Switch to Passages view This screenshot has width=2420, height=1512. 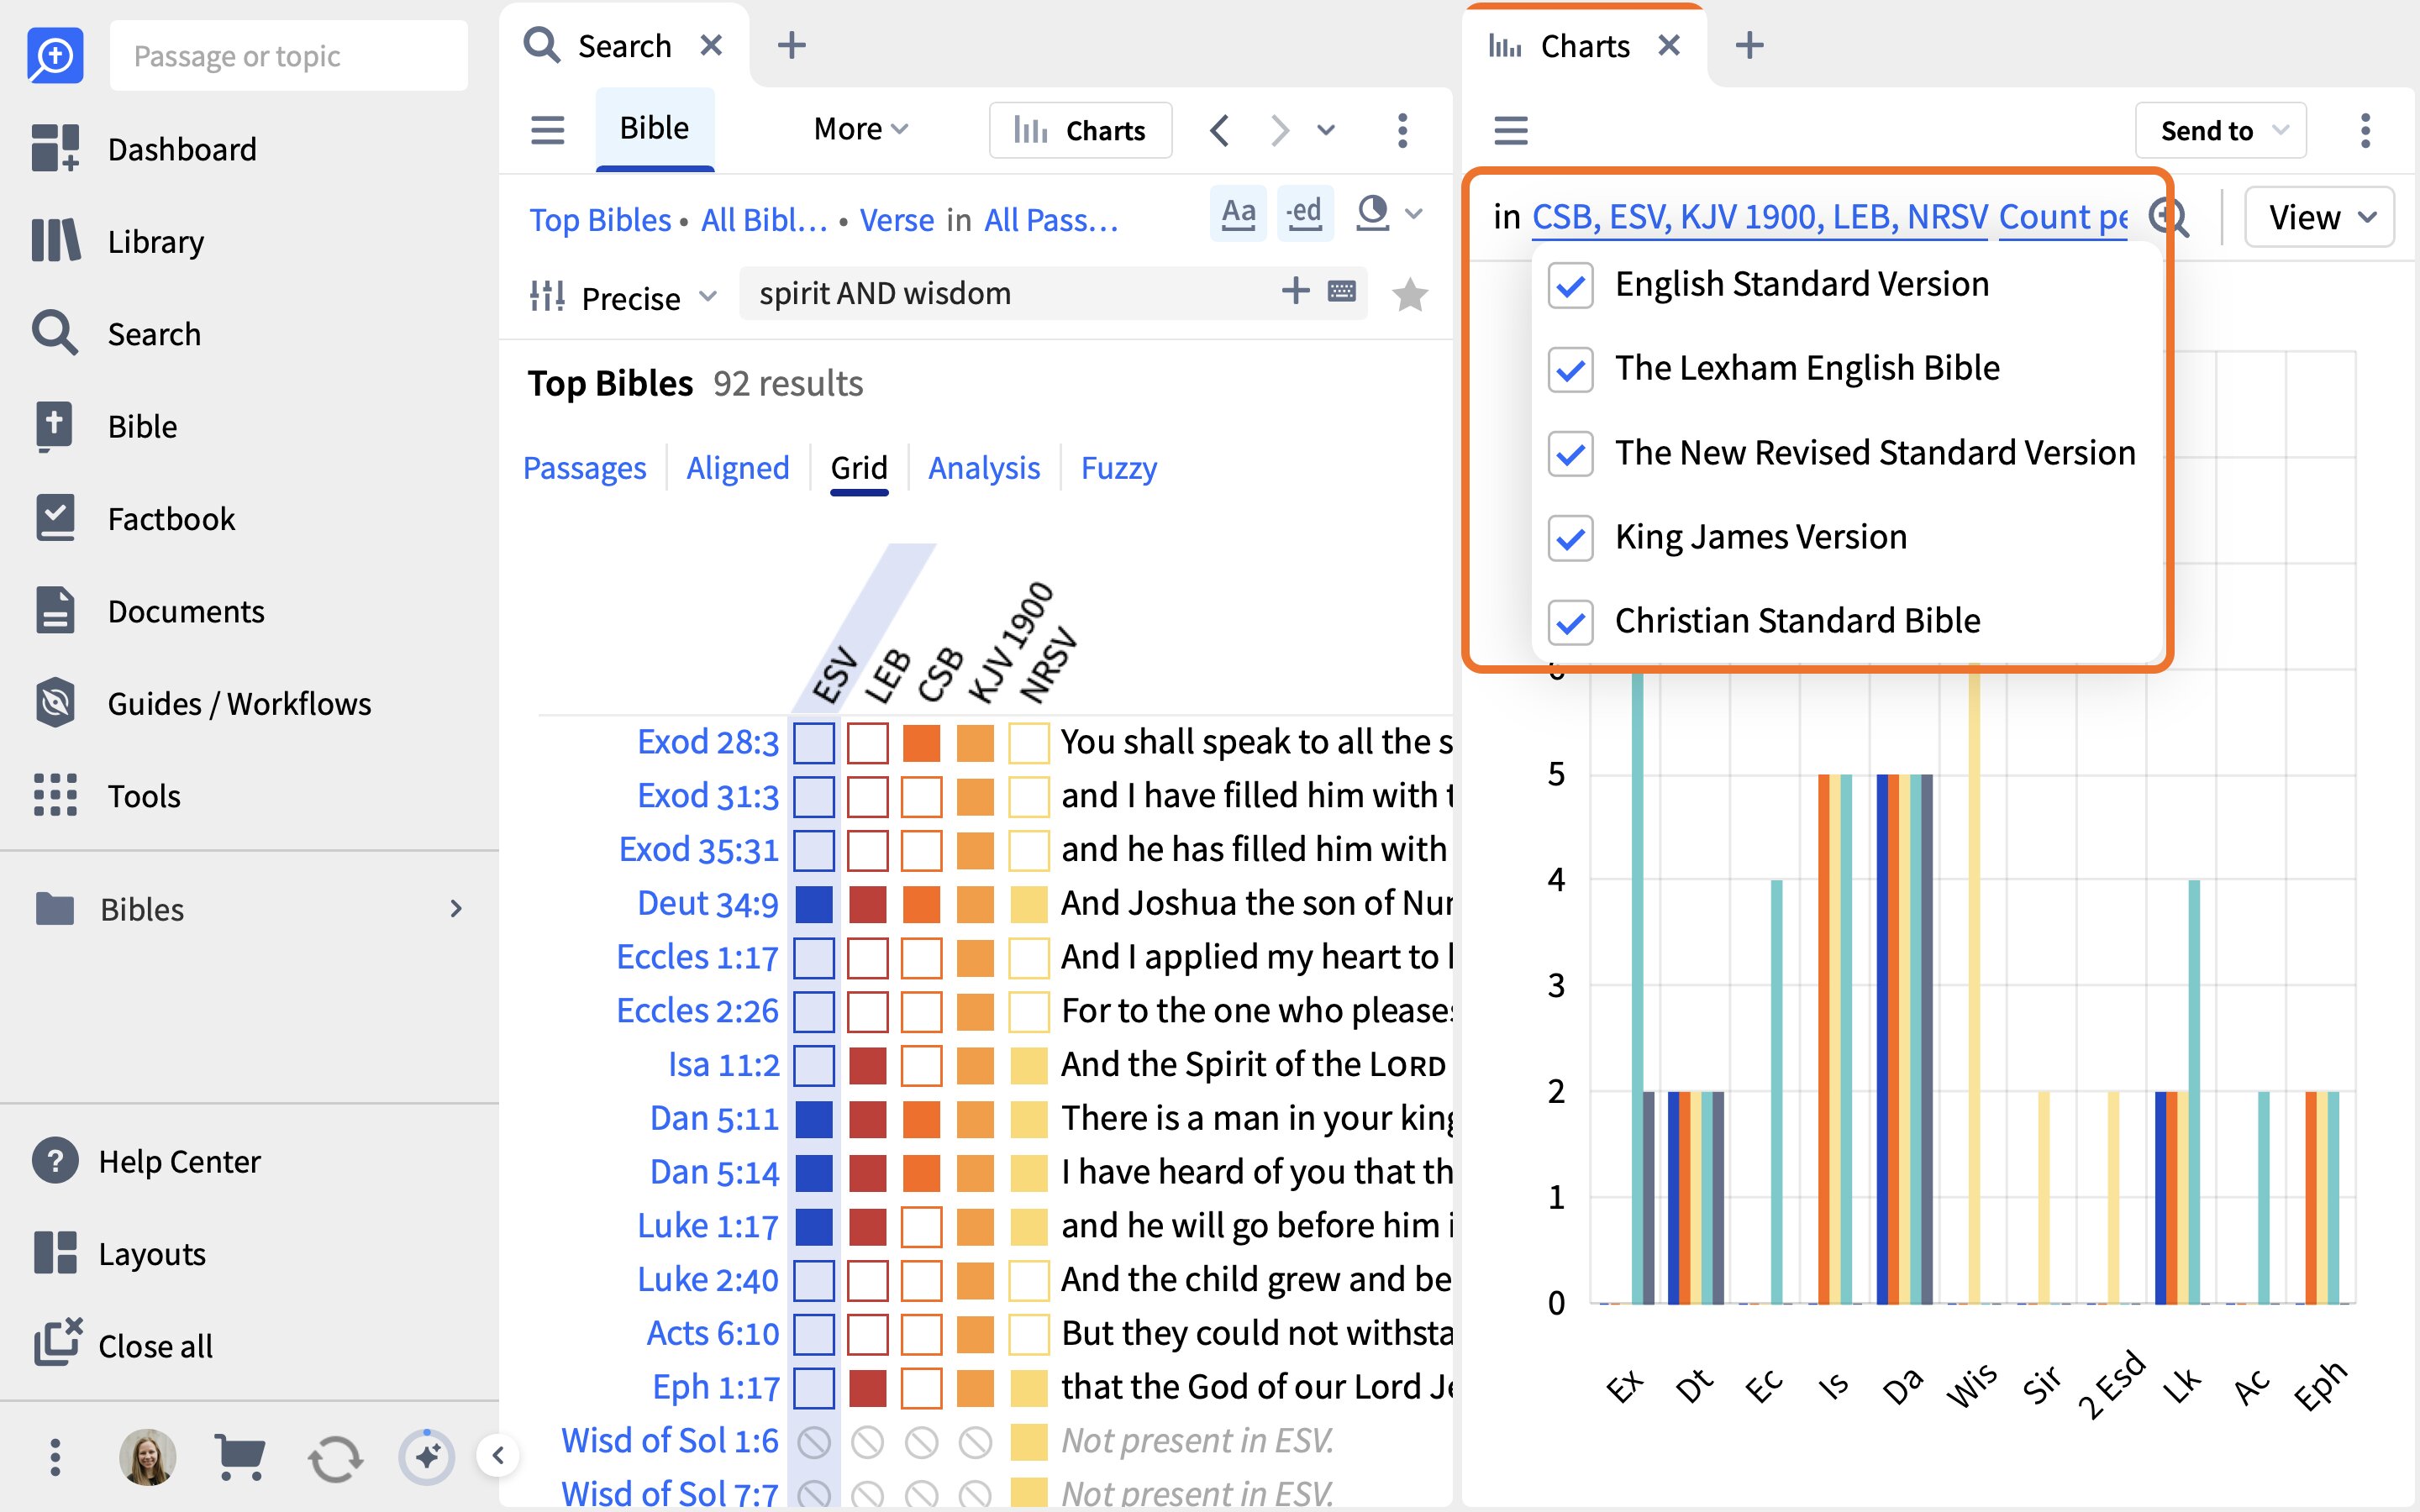(x=584, y=467)
